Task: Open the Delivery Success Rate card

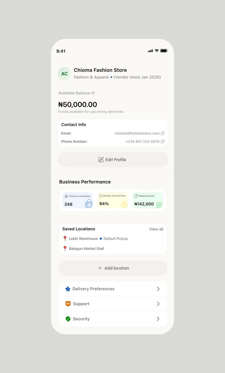Action: point(113,200)
